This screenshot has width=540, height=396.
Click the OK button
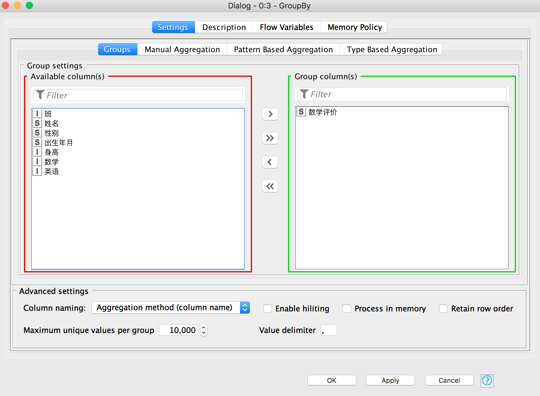(x=332, y=380)
